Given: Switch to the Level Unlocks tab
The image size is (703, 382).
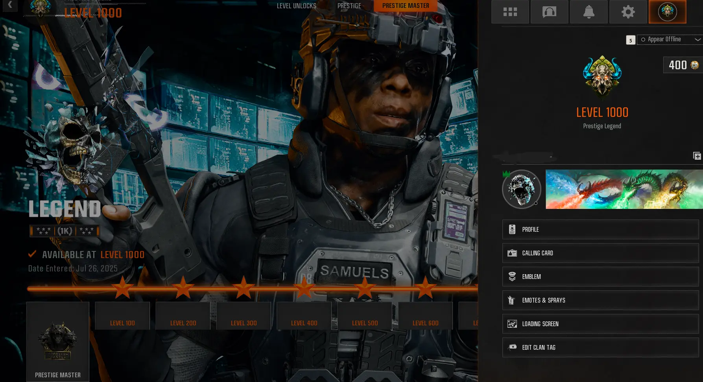Looking at the screenshot, I should pos(296,6).
